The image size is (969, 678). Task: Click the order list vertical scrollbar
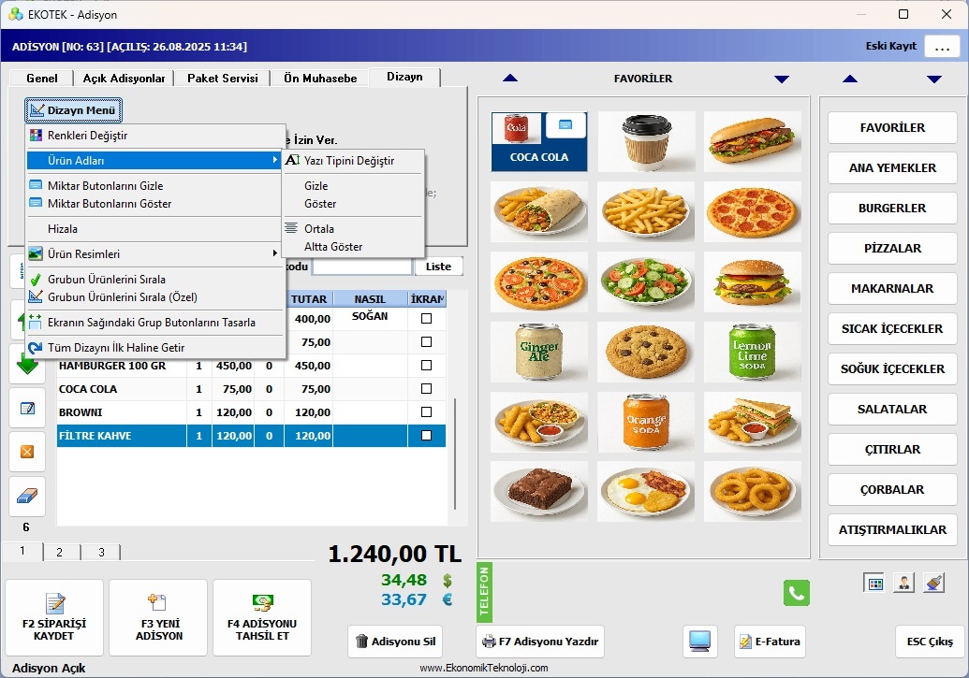tap(455, 454)
